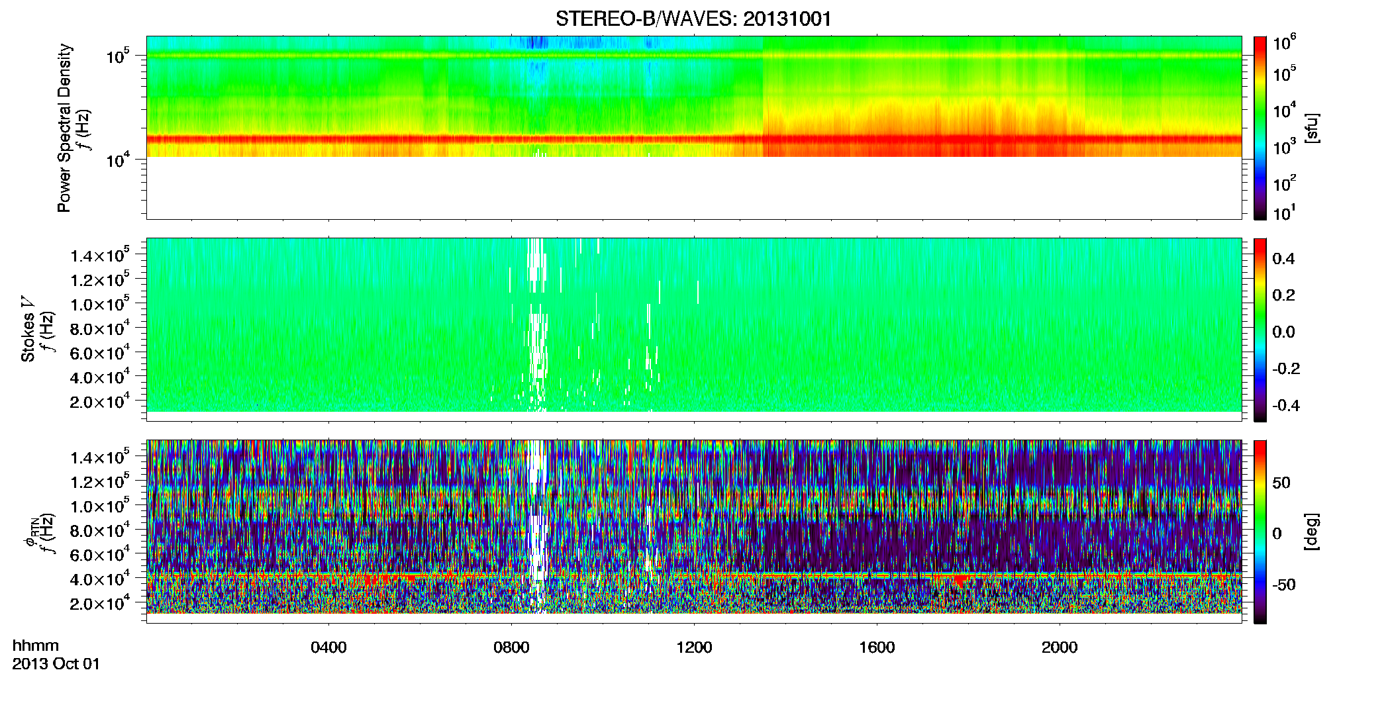Click the 2000 time tick label
The image size is (1388, 715).
[1060, 647]
